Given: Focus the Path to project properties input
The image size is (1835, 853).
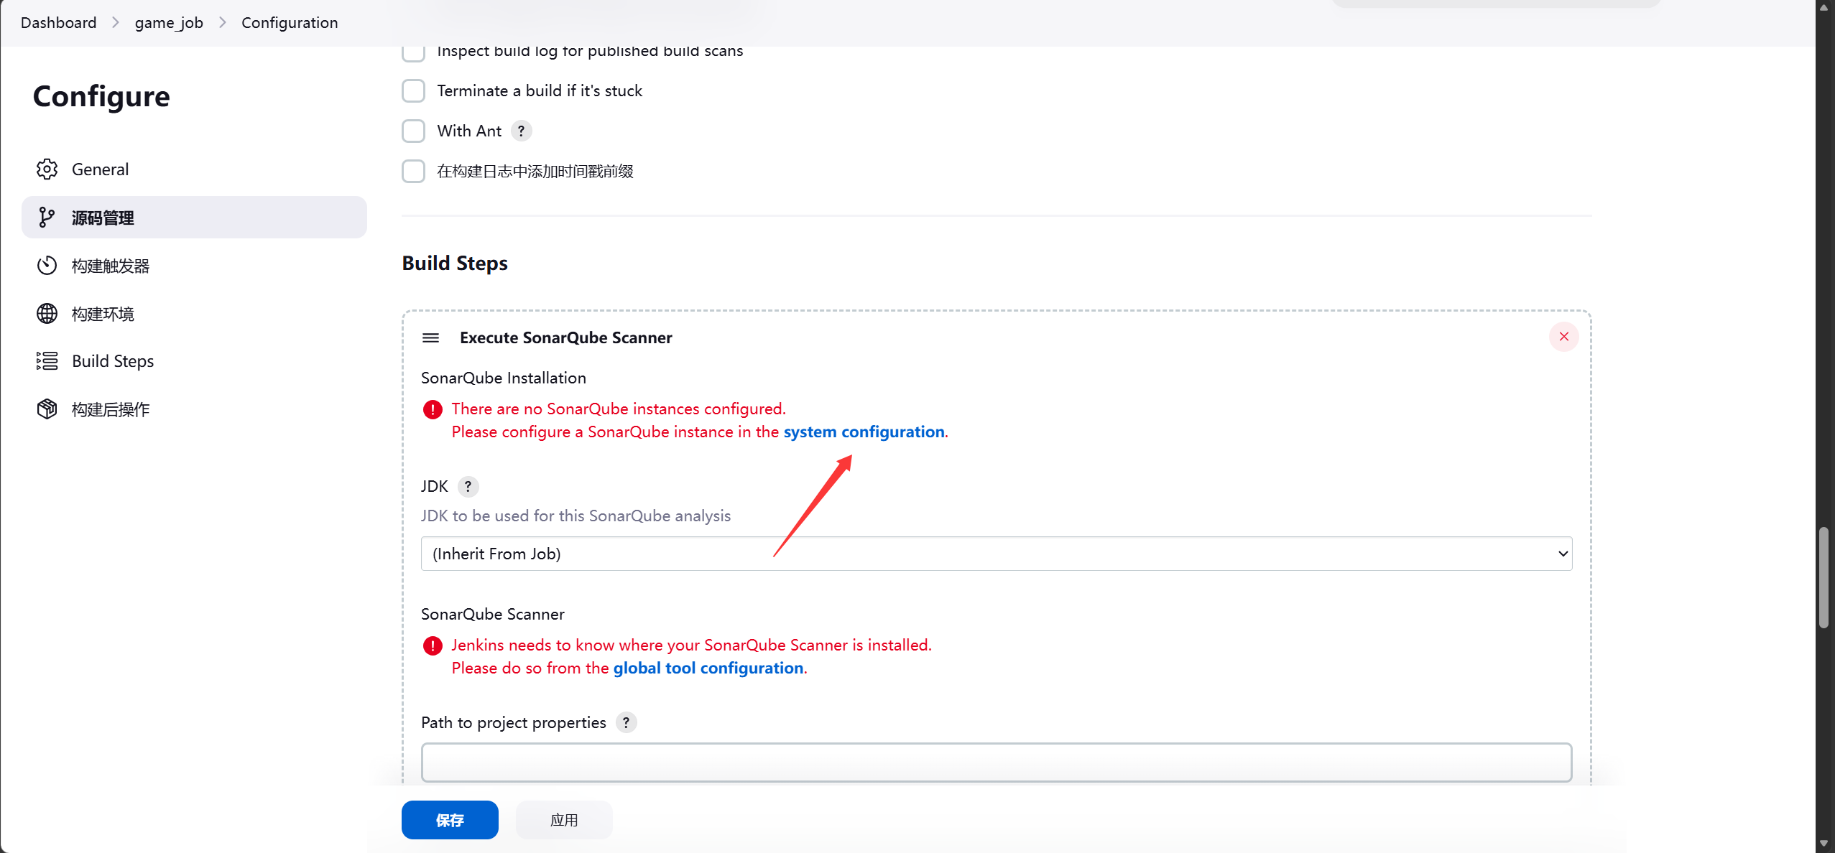Looking at the screenshot, I should coord(997,763).
